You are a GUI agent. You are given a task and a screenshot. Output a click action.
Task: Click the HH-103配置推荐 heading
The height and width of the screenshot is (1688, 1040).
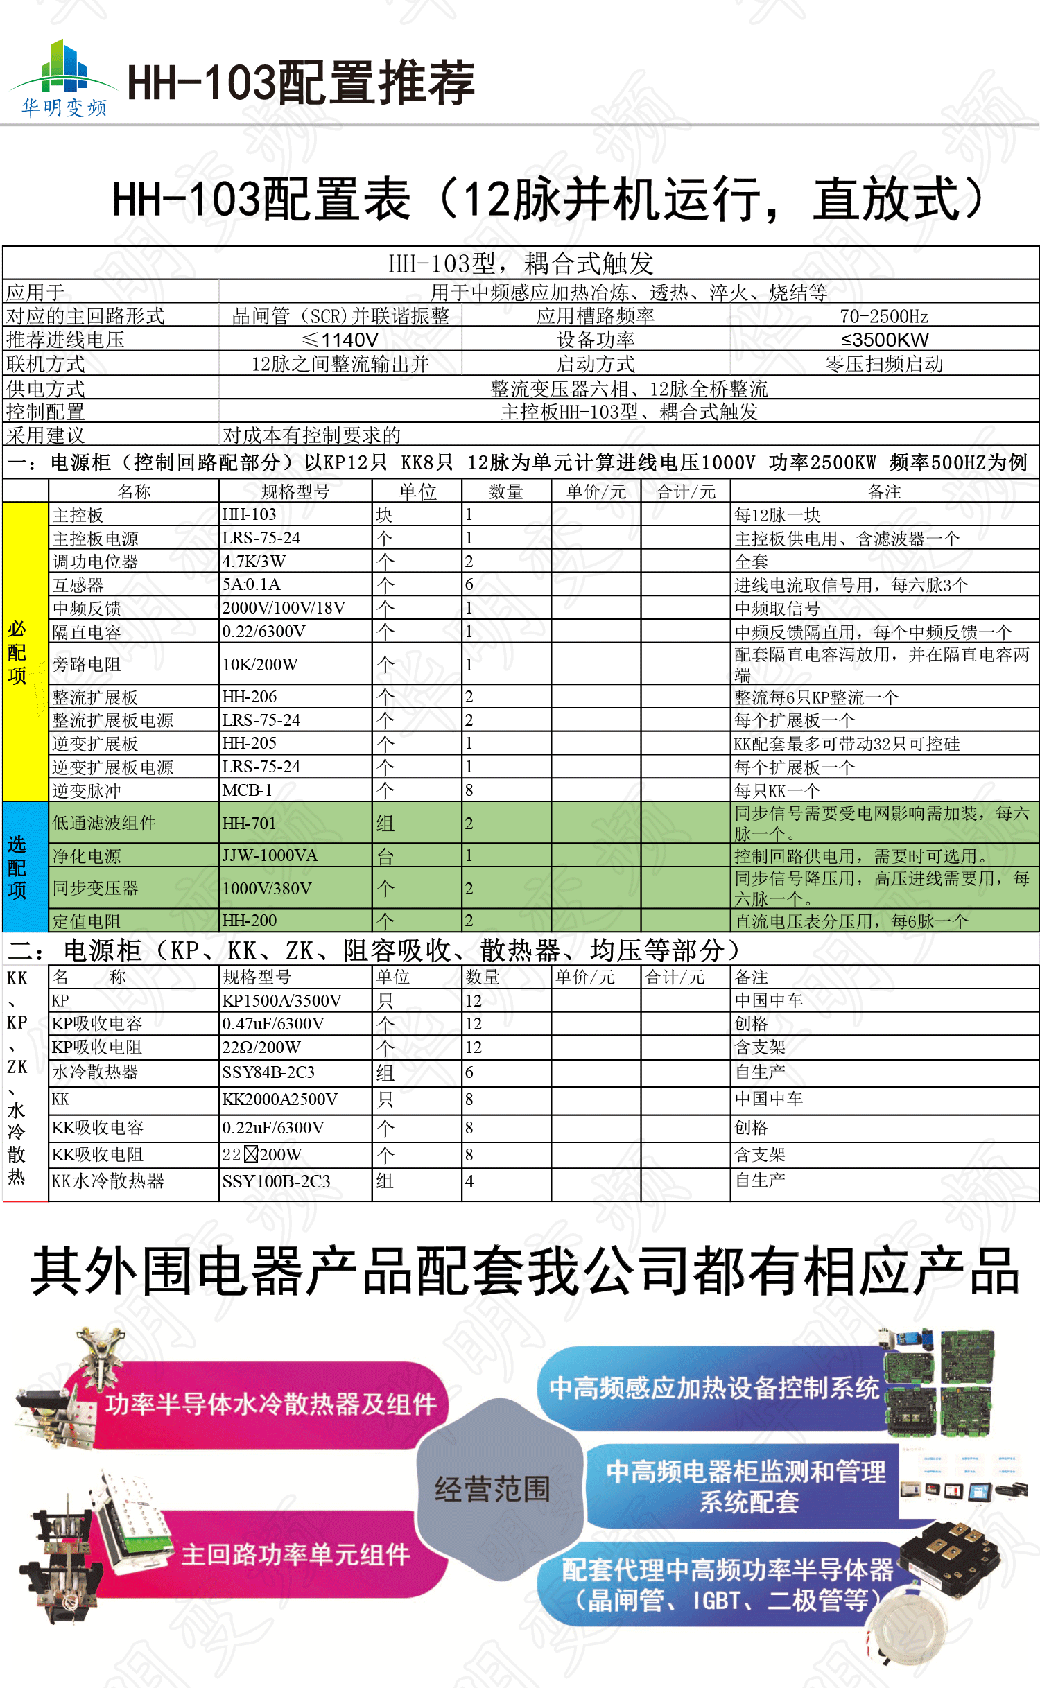click(301, 83)
